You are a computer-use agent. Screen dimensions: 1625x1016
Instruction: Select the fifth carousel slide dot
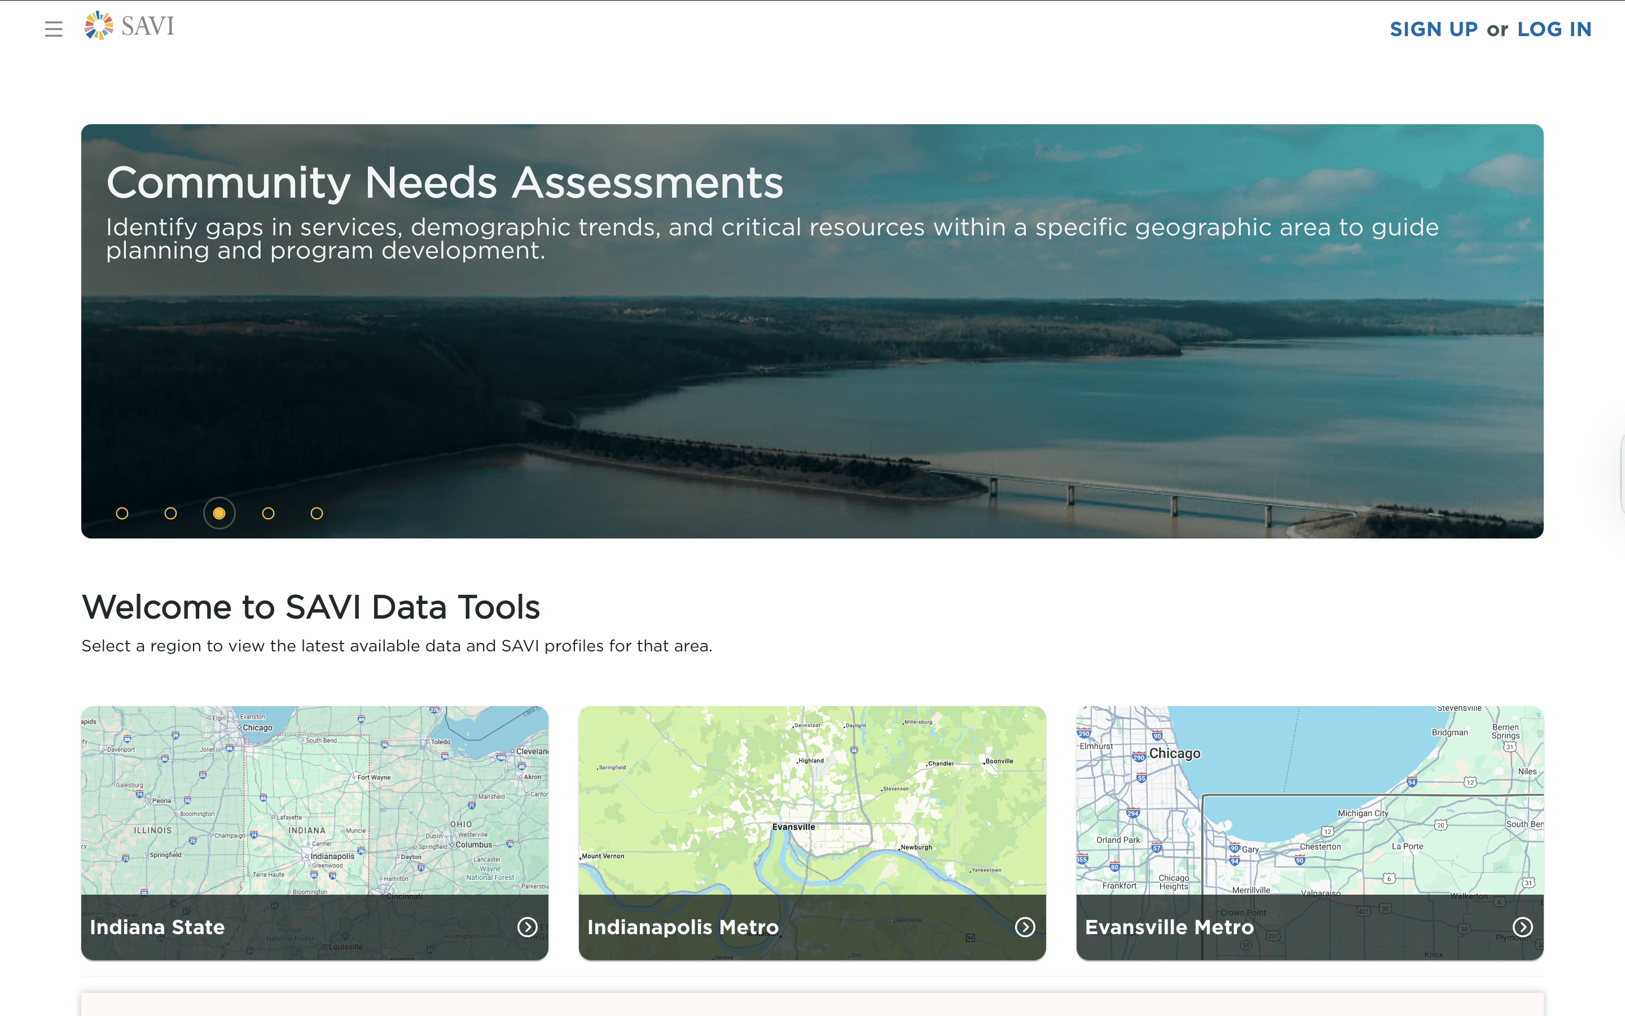tap(317, 514)
